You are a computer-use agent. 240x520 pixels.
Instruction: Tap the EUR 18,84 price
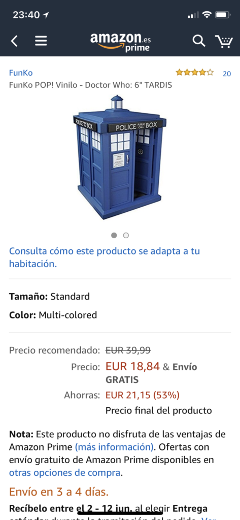(x=132, y=367)
